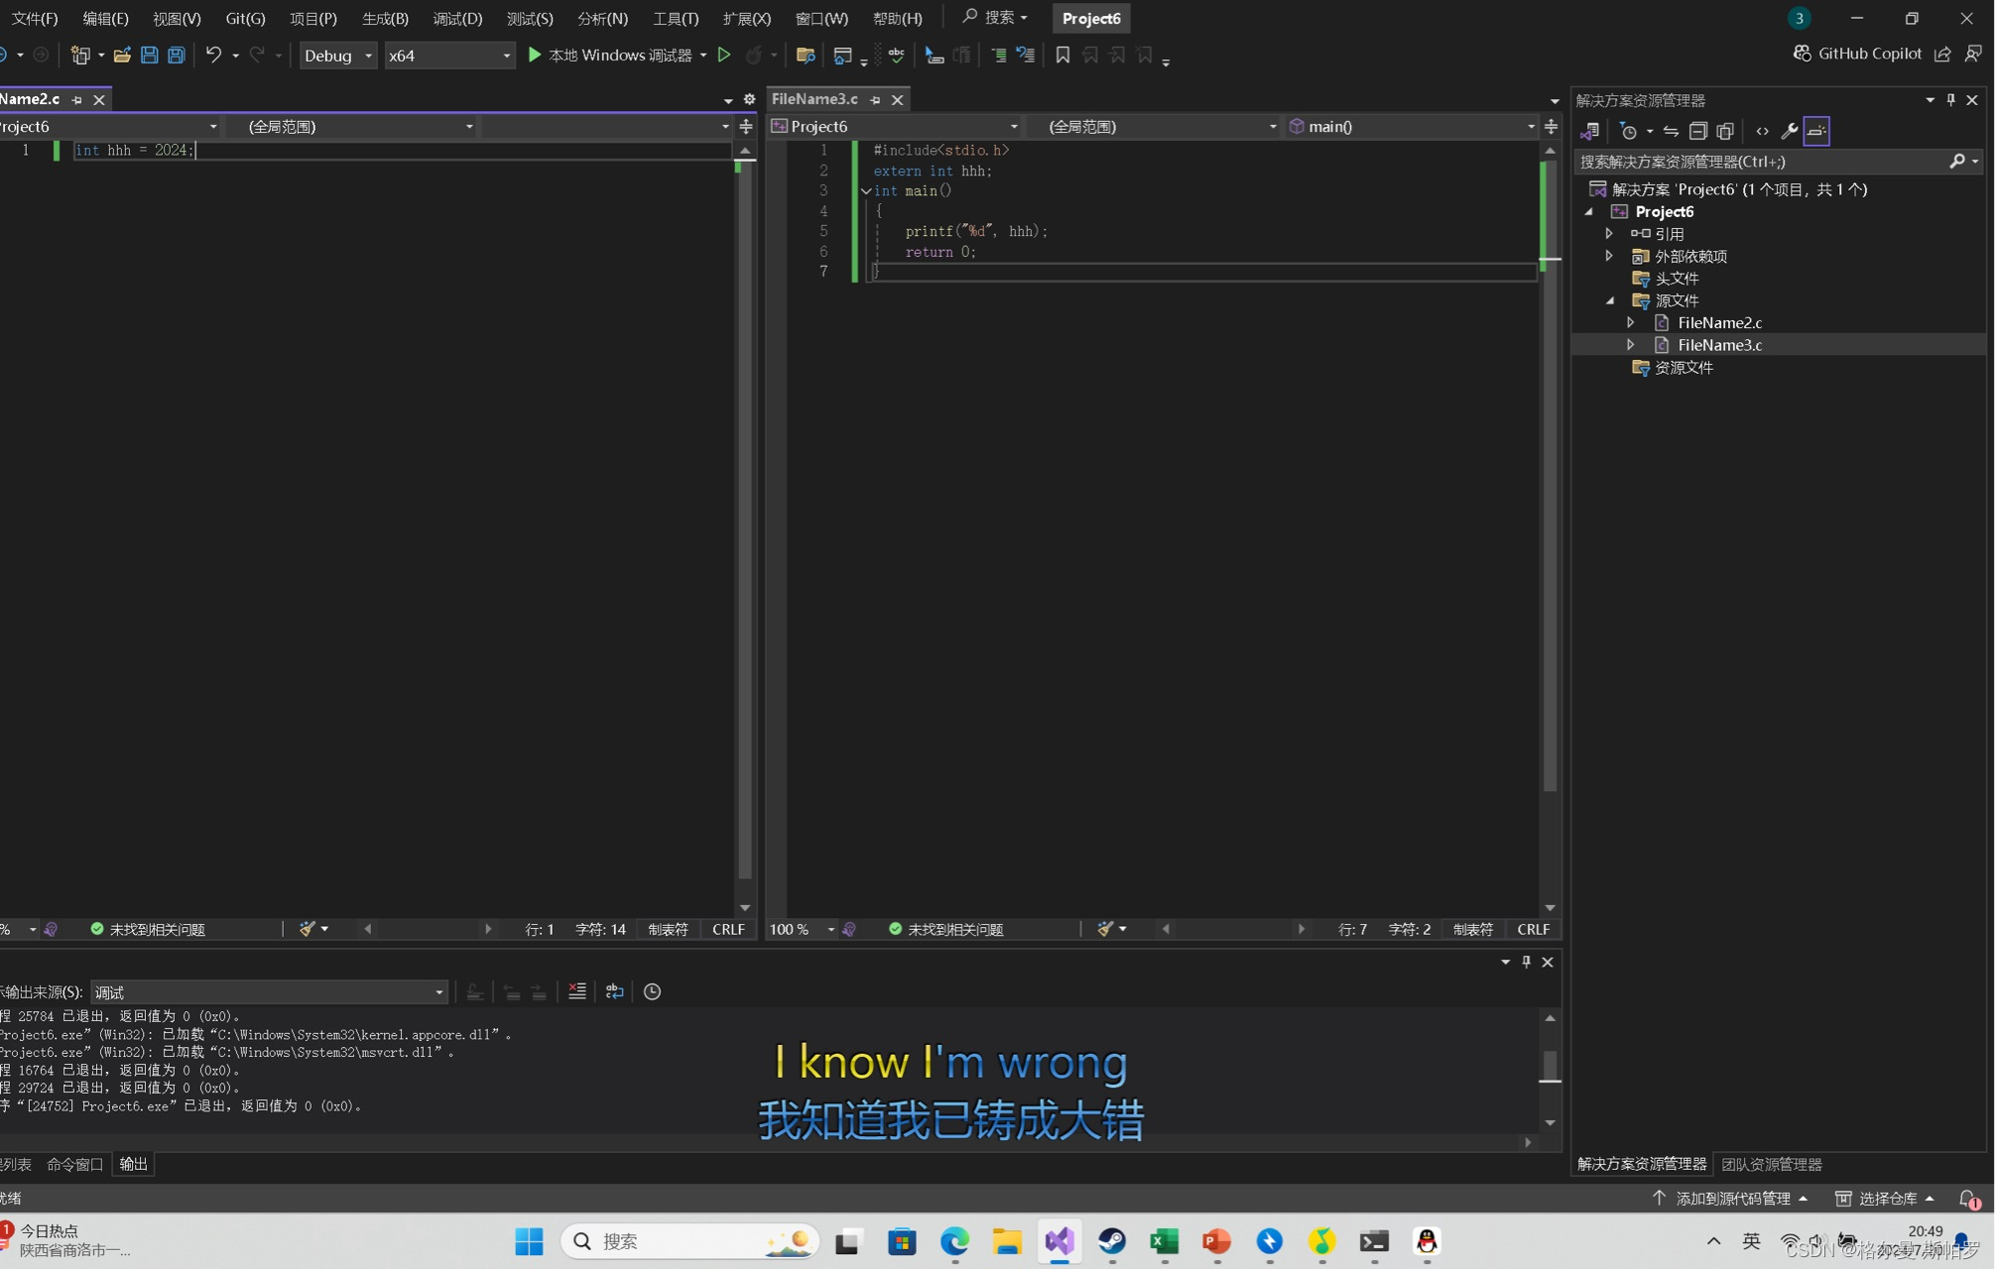Click Solution Explorer's switch views icon
This screenshot has width=1995, height=1269.
point(1590,131)
